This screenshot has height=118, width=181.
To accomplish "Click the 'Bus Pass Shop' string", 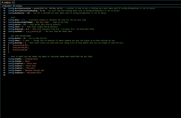I will pos(42,22).
